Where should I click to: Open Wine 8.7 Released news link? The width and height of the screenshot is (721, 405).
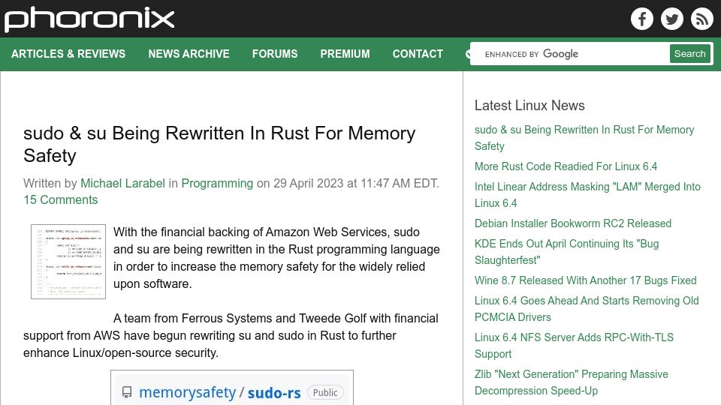coord(585,280)
